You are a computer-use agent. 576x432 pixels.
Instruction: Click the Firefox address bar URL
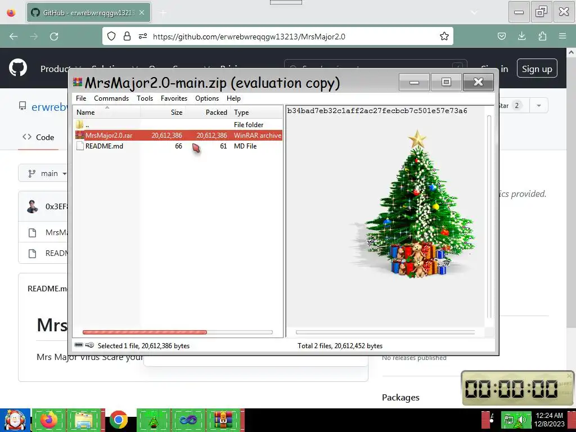[249, 37]
